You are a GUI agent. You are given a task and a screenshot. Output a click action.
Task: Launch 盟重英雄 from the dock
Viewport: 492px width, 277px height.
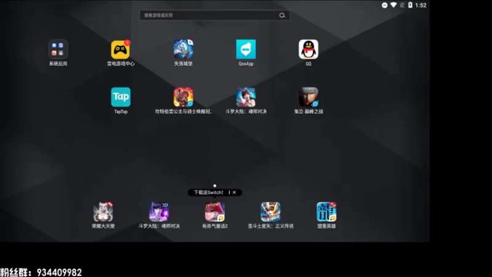[x=327, y=212]
